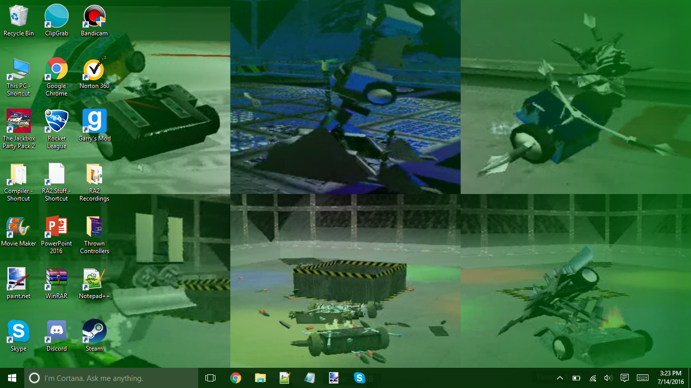Open paint.net from the taskbar
The image size is (691, 388).
334,378
